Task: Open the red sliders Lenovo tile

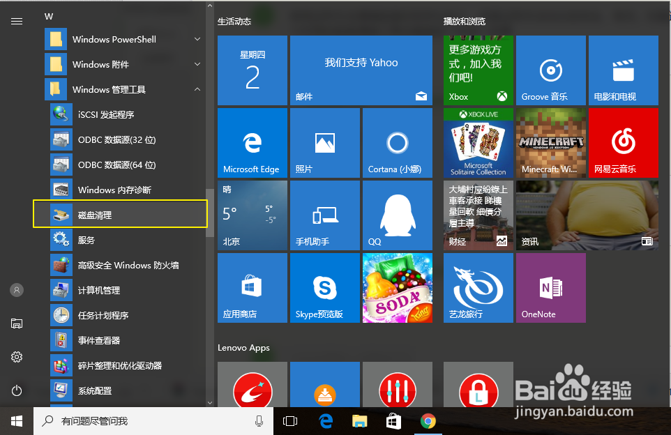Action: pyautogui.click(x=398, y=385)
